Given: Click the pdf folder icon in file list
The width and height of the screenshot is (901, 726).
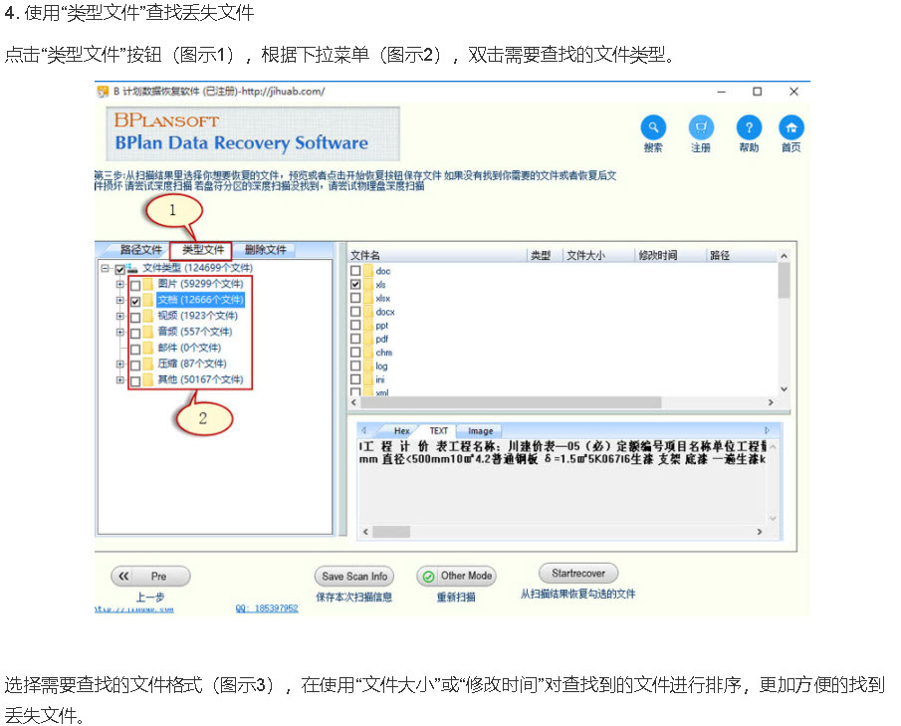Looking at the screenshot, I should tap(368, 339).
